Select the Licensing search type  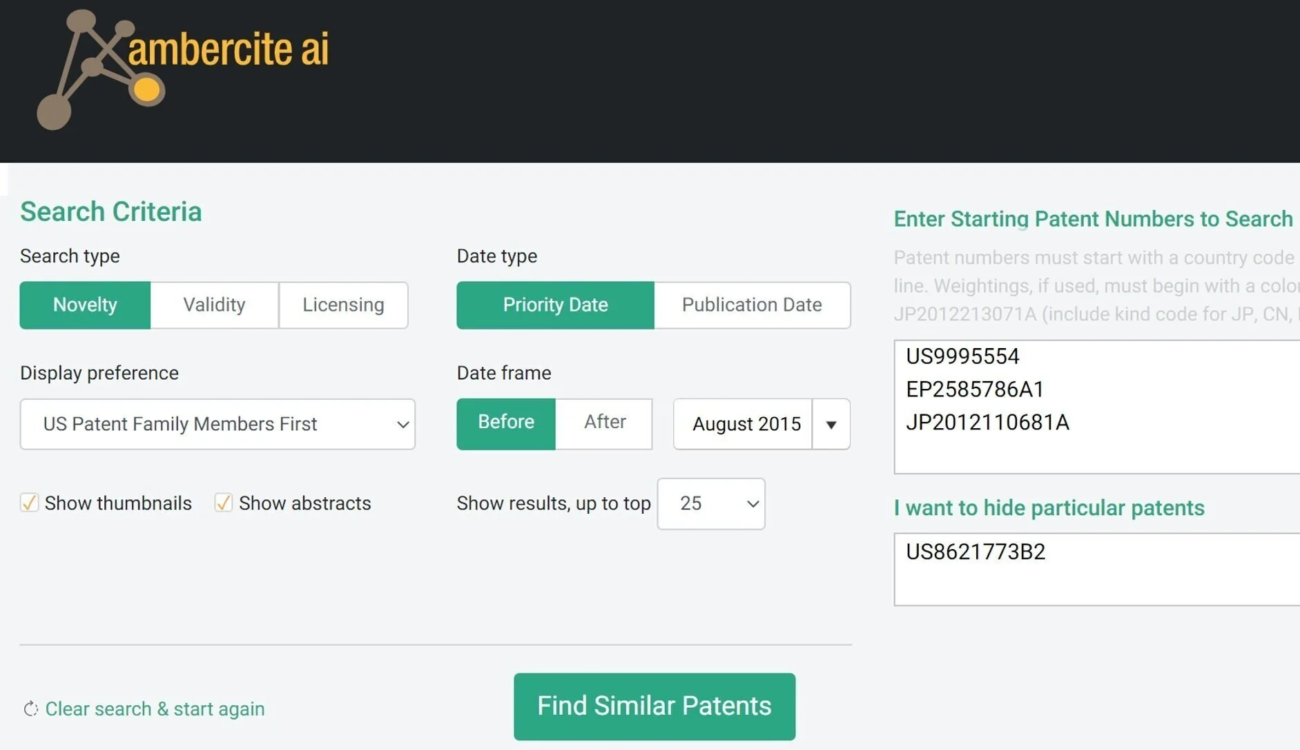[x=343, y=305]
